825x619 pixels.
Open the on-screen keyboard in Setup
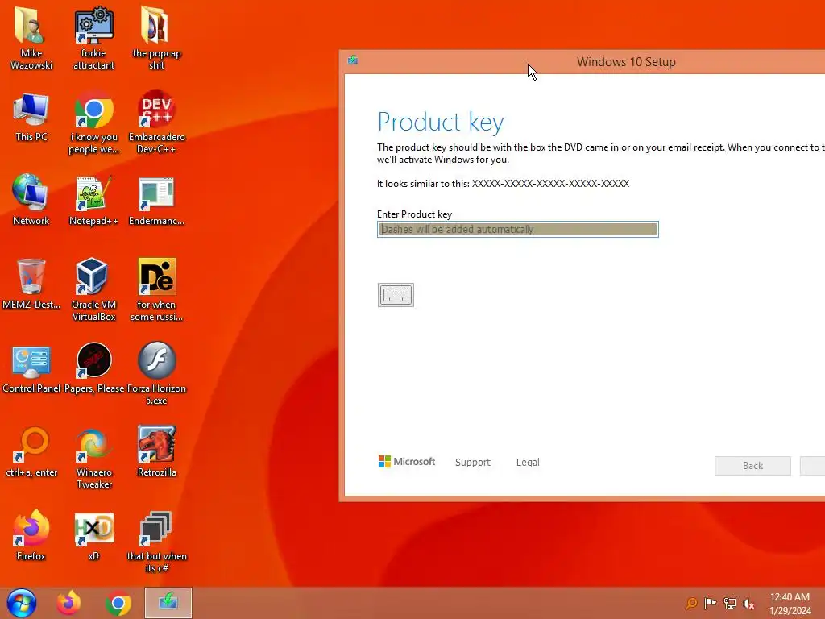point(396,295)
